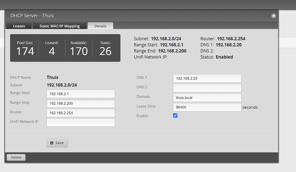
Task: Click the Leased count 4
Action: [x=52, y=51]
